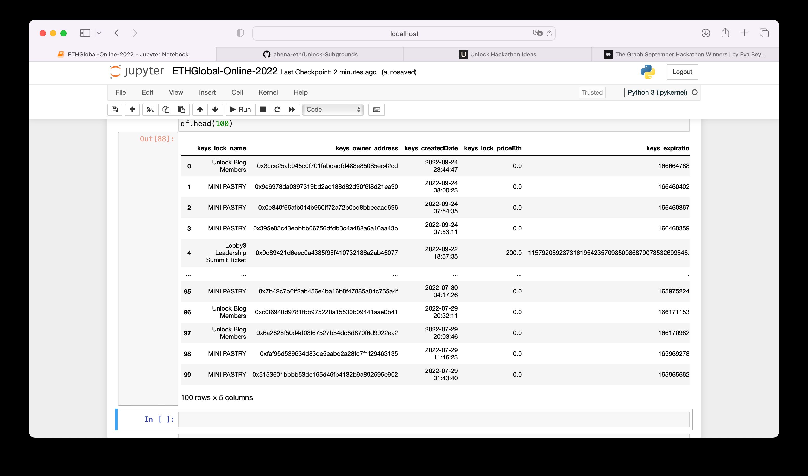The width and height of the screenshot is (808, 476).
Task: Run the current cell
Action: point(241,110)
